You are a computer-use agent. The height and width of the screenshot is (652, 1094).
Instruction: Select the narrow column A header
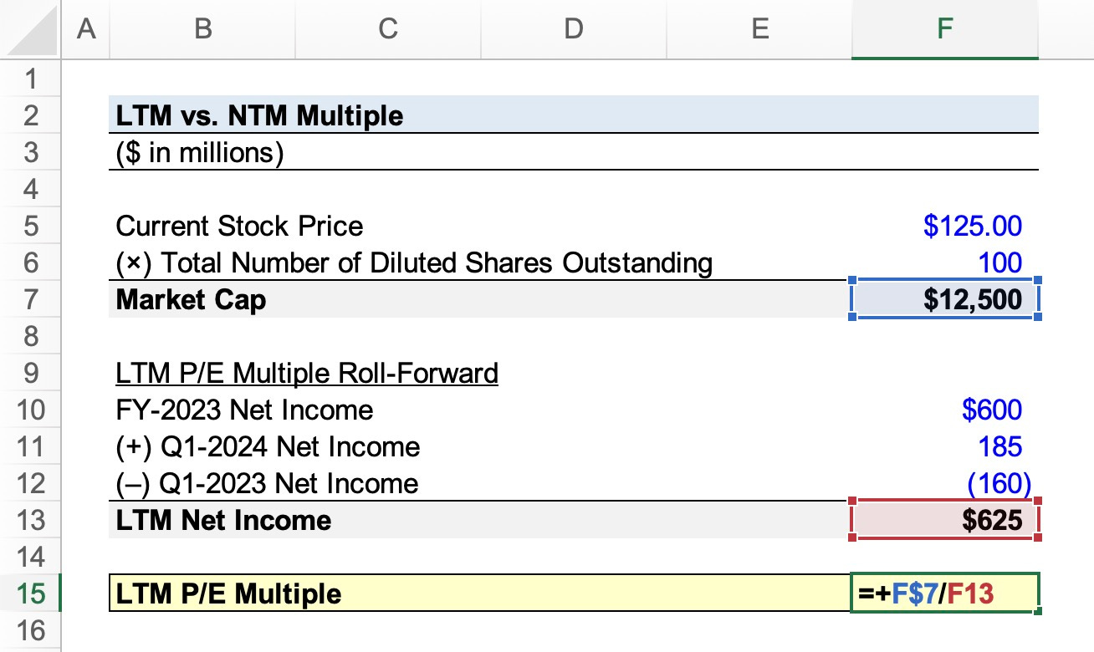(84, 30)
